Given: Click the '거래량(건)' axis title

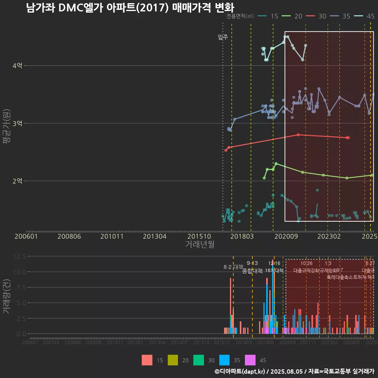Looking at the screenshot, I should pos(6,296).
